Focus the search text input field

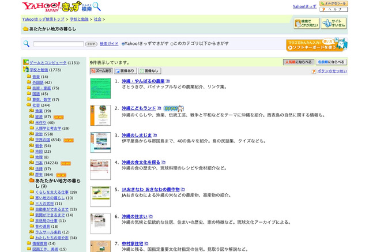point(58,44)
